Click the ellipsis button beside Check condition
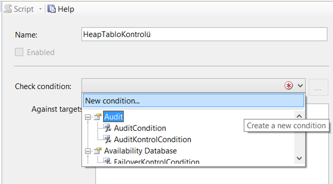 (x=318, y=87)
